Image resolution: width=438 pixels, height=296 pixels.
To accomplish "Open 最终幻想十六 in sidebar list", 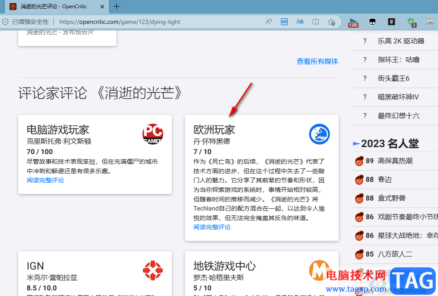I will coord(398,116).
